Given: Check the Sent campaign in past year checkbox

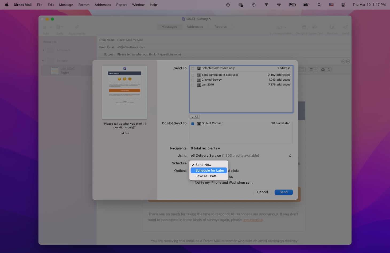Looking at the screenshot, I should (x=193, y=75).
